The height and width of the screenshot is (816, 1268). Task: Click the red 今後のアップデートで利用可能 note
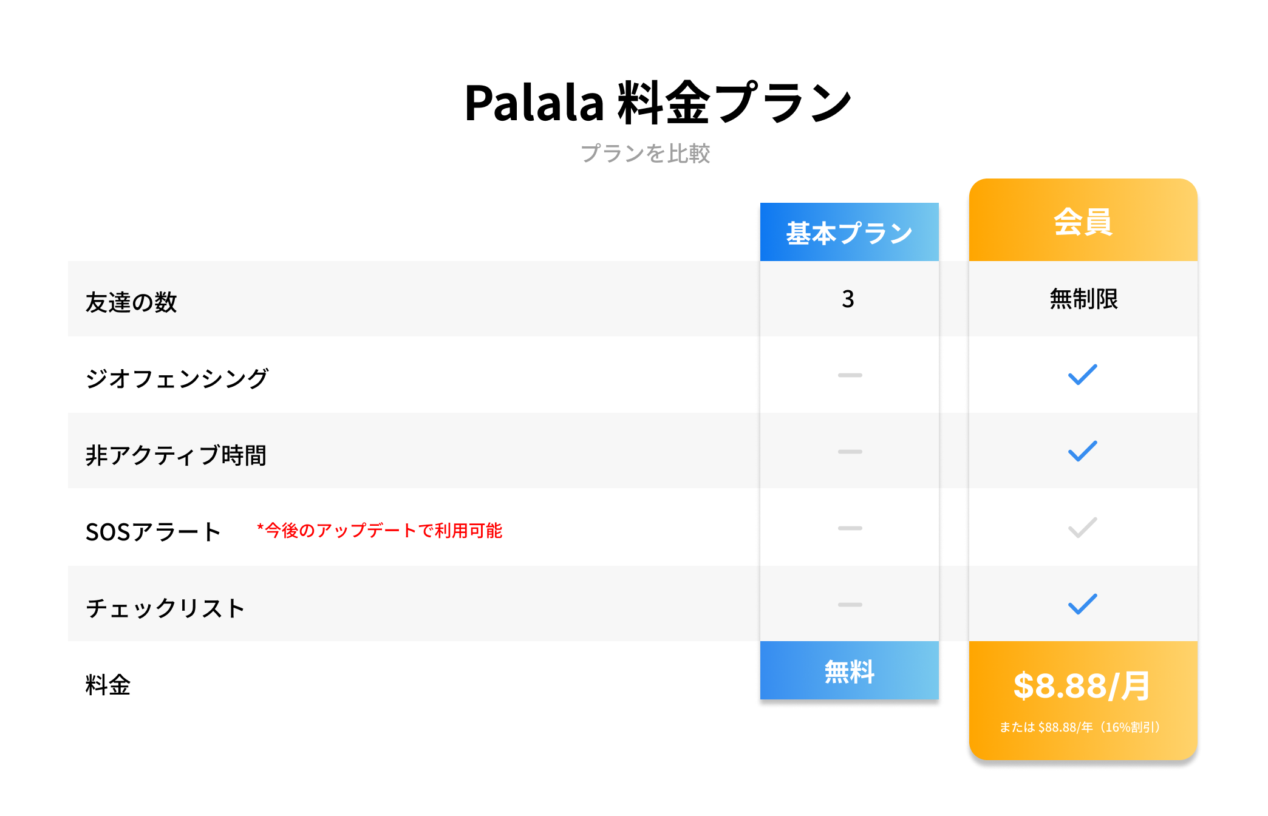coord(380,531)
